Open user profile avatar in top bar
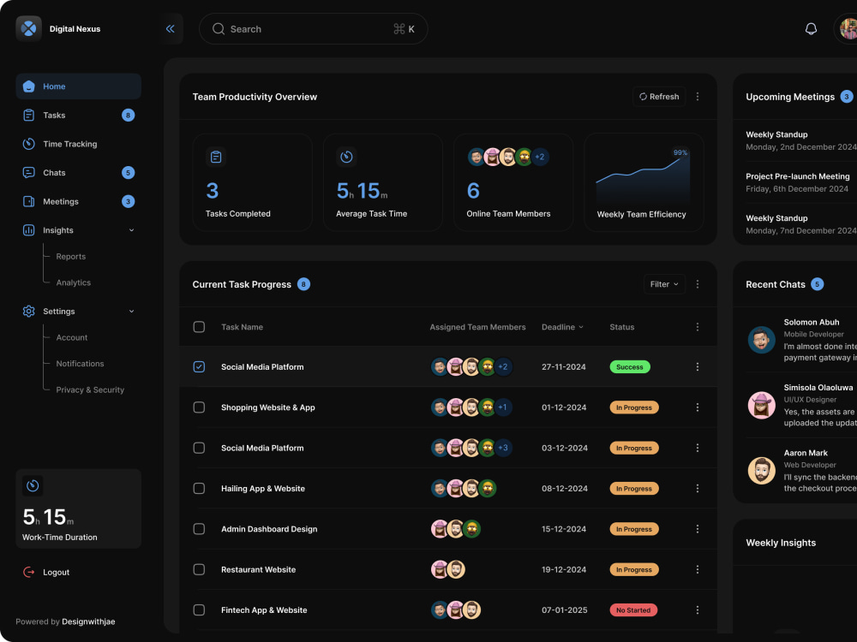The width and height of the screenshot is (857, 642). click(848, 28)
